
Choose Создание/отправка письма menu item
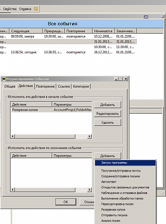[125, 177]
